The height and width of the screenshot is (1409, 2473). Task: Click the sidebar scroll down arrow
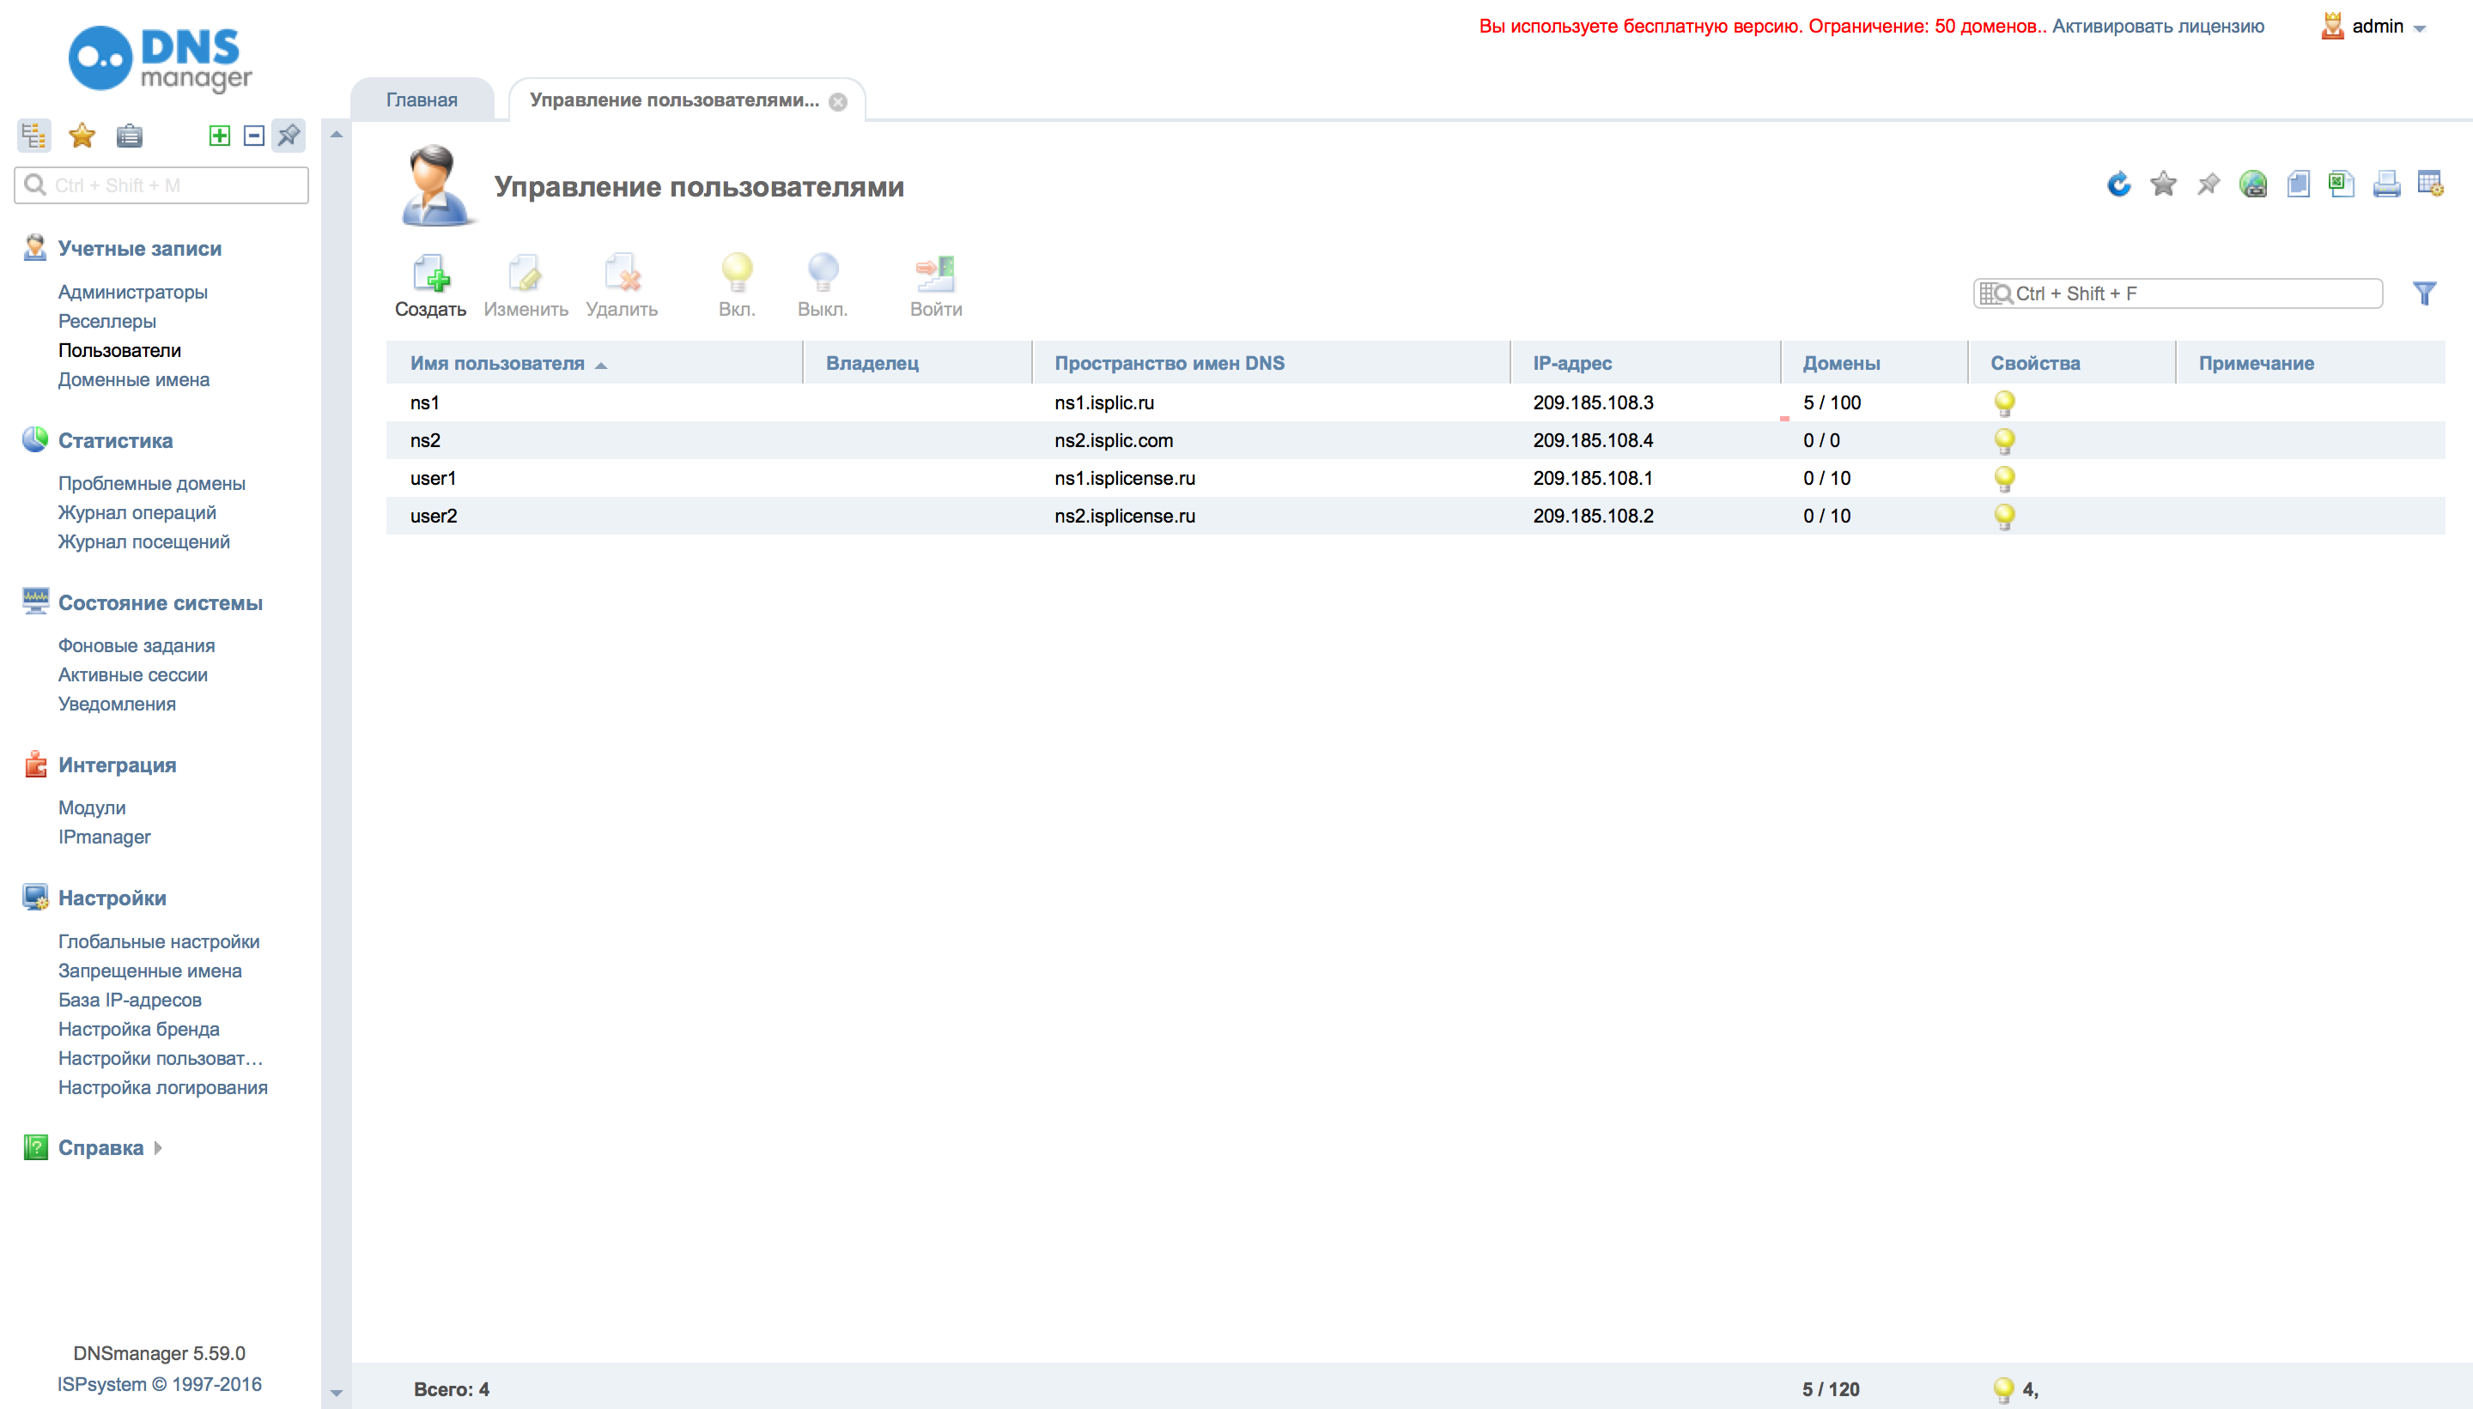336,1393
